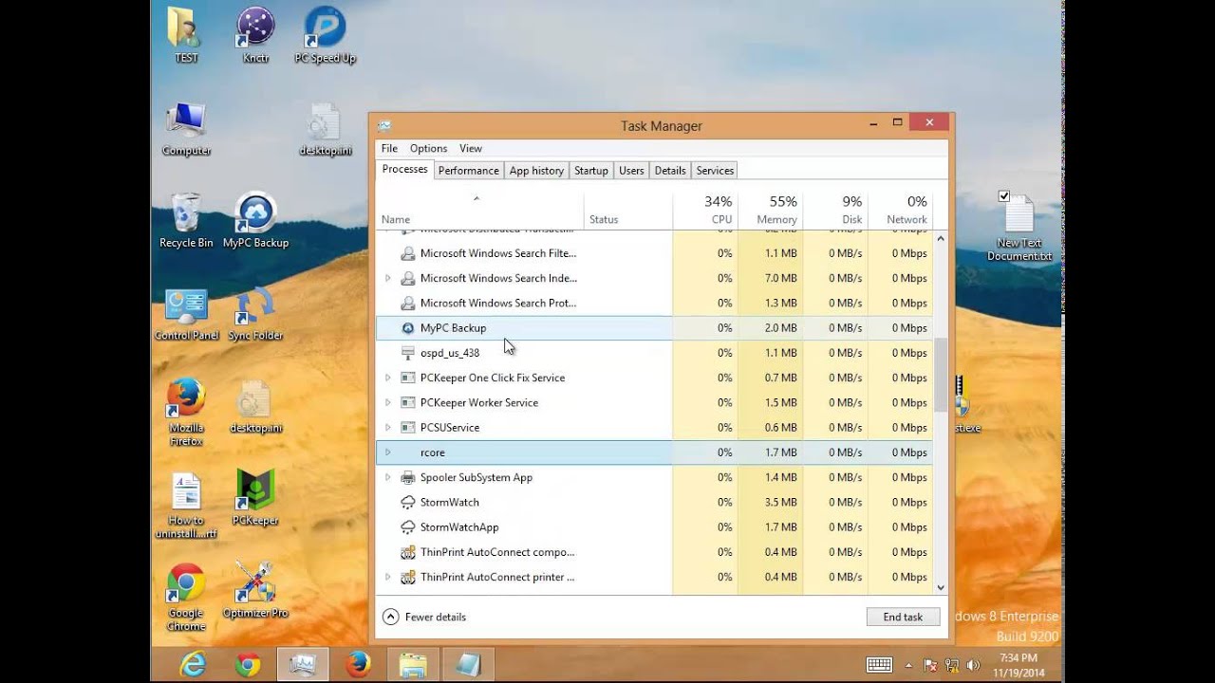Screen dimensions: 1215x683
Task: Sort by the Name column header
Action: coord(479,210)
